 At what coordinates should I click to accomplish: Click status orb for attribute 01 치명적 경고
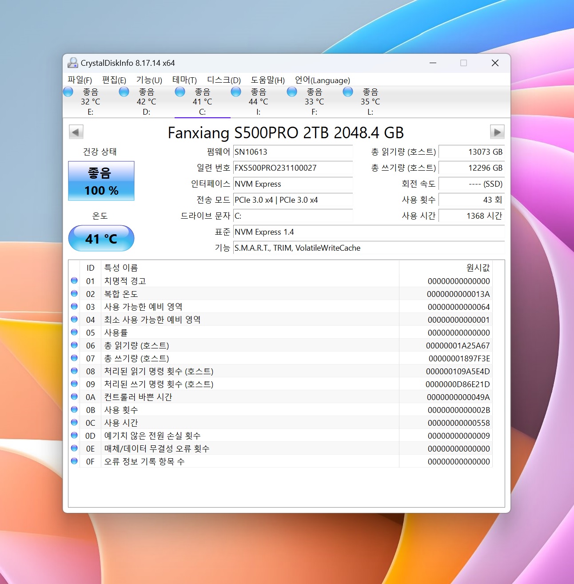[74, 280]
